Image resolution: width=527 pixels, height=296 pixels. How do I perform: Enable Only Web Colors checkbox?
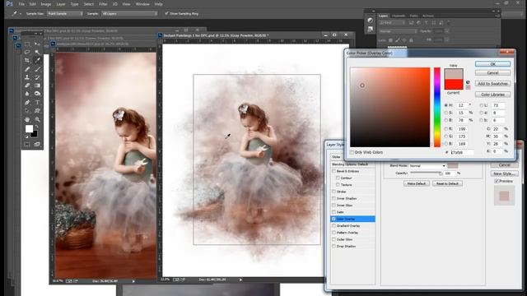click(352, 152)
